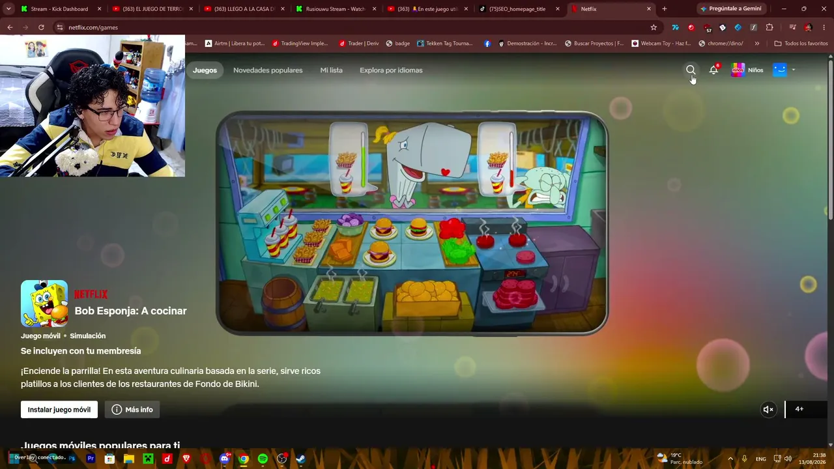Click the red extension icon with 57 badge

(x=707, y=28)
